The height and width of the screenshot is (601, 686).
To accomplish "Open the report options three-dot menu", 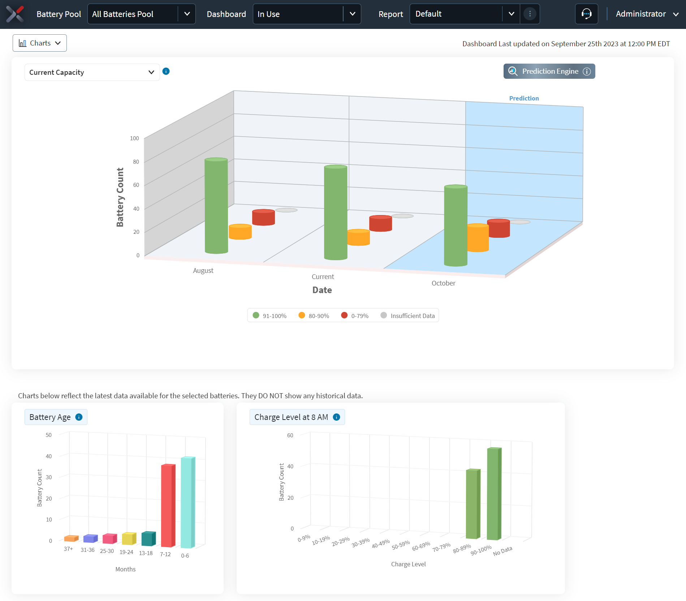I will pos(529,14).
